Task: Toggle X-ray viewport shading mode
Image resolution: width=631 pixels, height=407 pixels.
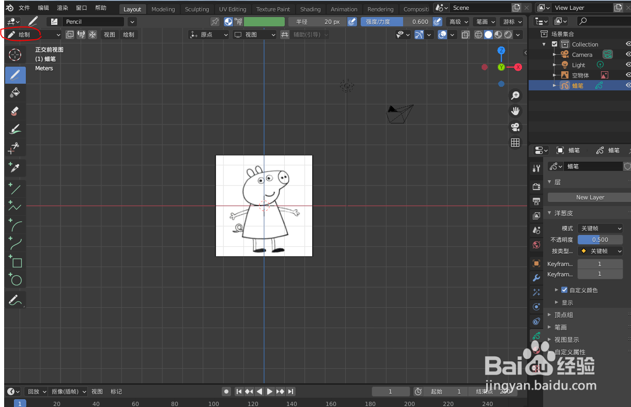Action: click(465, 35)
